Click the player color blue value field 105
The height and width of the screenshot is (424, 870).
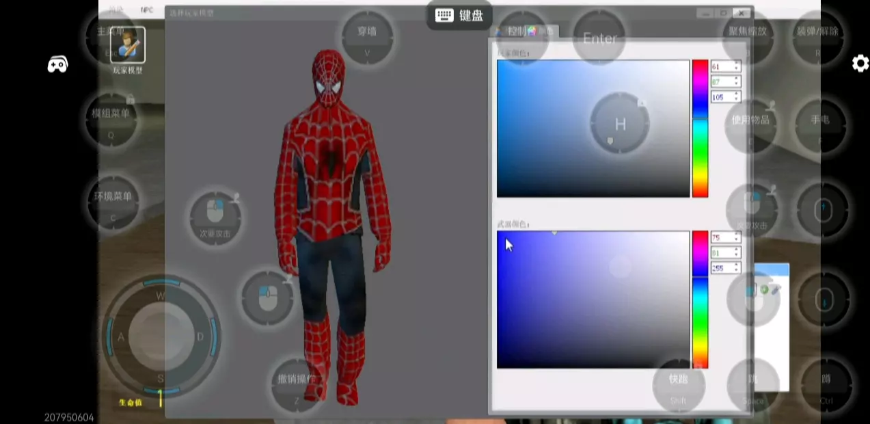coord(725,97)
